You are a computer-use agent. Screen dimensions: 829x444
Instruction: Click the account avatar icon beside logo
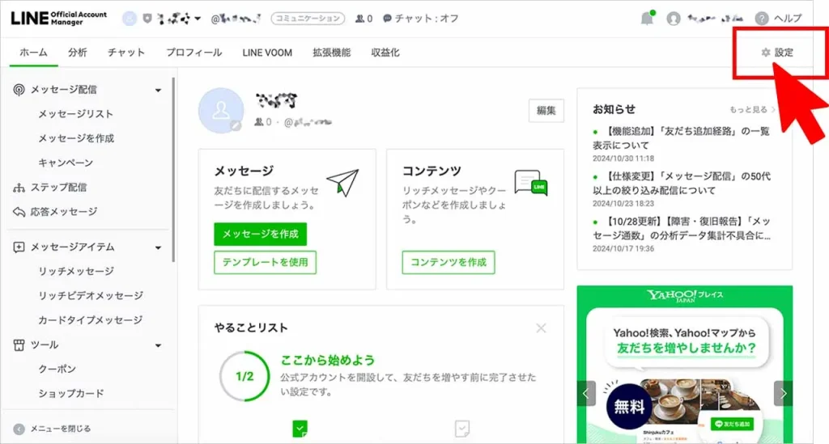point(129,19)
